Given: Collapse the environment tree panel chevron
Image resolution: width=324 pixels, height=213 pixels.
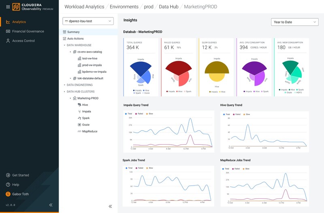Looking at the screenshot, I should pyautogui.click(x=110, y=206).
